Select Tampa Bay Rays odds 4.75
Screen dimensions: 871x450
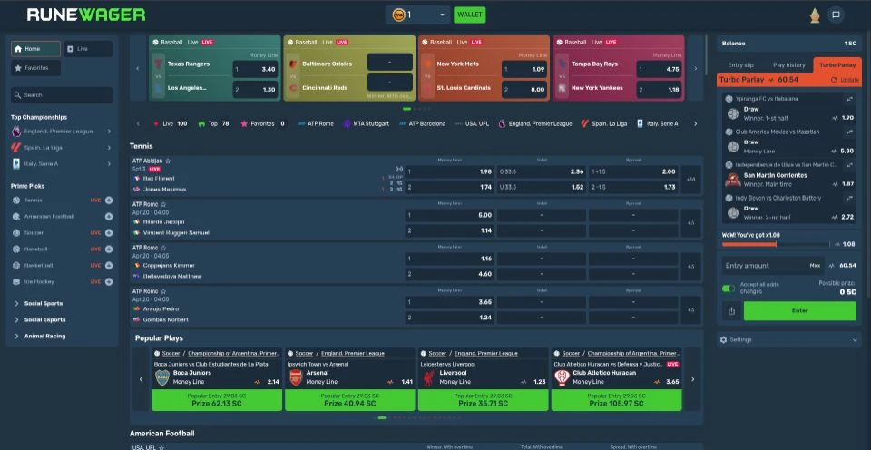tap(659, 70)
